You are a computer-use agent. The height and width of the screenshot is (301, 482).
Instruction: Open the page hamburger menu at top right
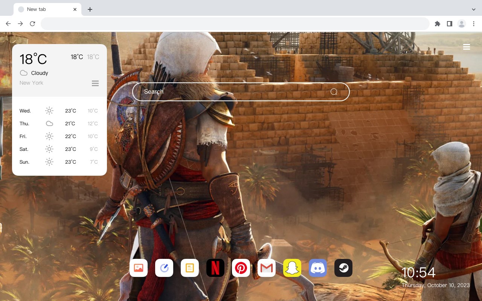click(467, 47)
